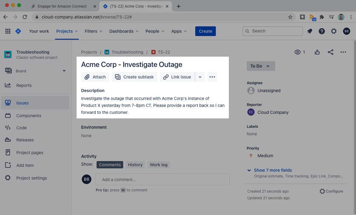Expand the Link issue dropdown arrow
The image size is (356, 215).
click(x=200, y=77)
